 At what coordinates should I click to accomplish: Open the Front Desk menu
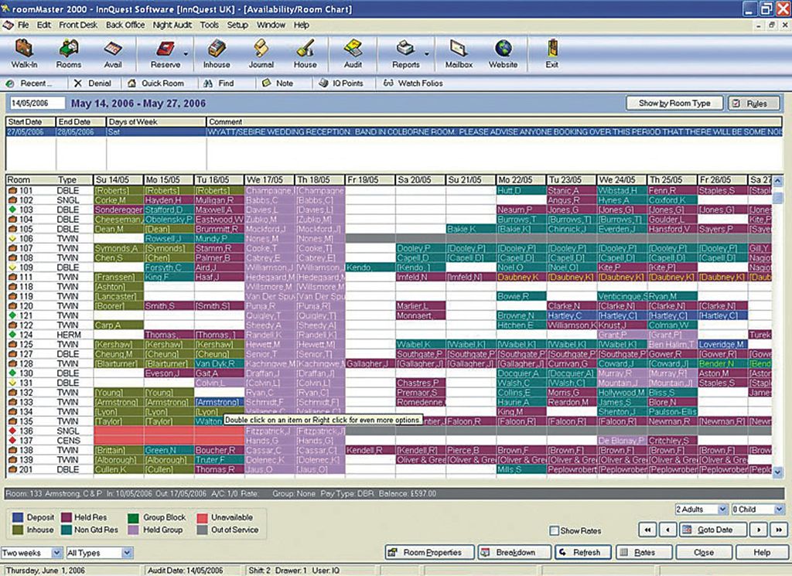point(78,25)
